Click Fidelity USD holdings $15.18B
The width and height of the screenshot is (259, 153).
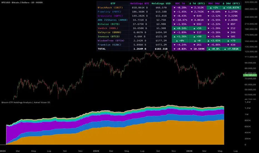(x=161, y=12)
